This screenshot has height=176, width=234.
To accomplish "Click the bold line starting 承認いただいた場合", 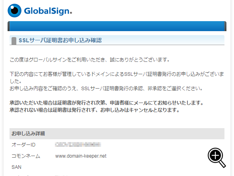I will pyautogui.click(x=106, y=103).
